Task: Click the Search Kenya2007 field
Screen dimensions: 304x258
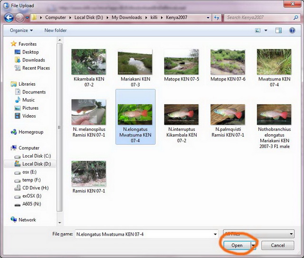Action: pyautogui.click(x=256, y=18)
